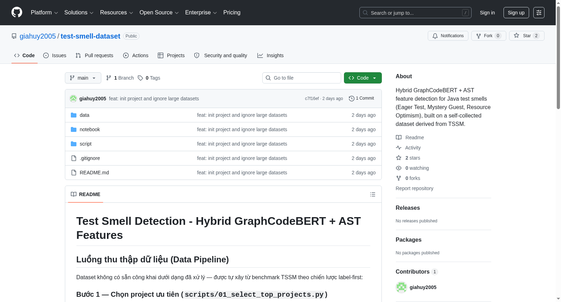Click the Notifications bell button
561x302 pixels.
tap(448, 36)
